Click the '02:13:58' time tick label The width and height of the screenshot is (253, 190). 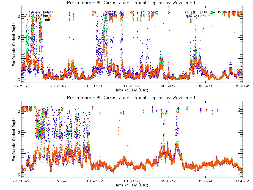(169, 181)
